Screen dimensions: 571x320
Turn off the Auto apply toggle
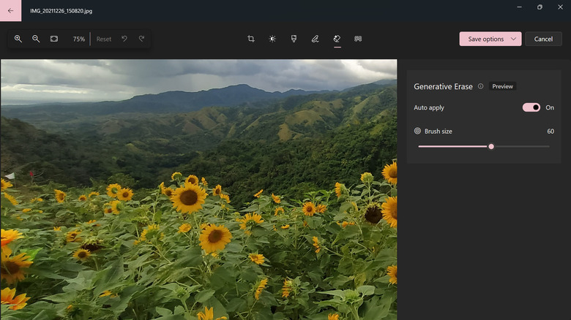pos(531,107)
